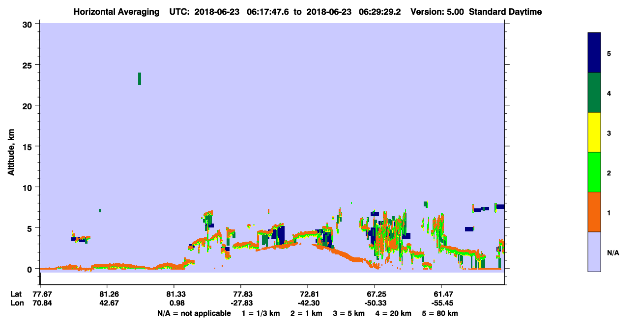Click longitude value -55.45
Viewport: 639px width, 327px height.
click(441, 303)
